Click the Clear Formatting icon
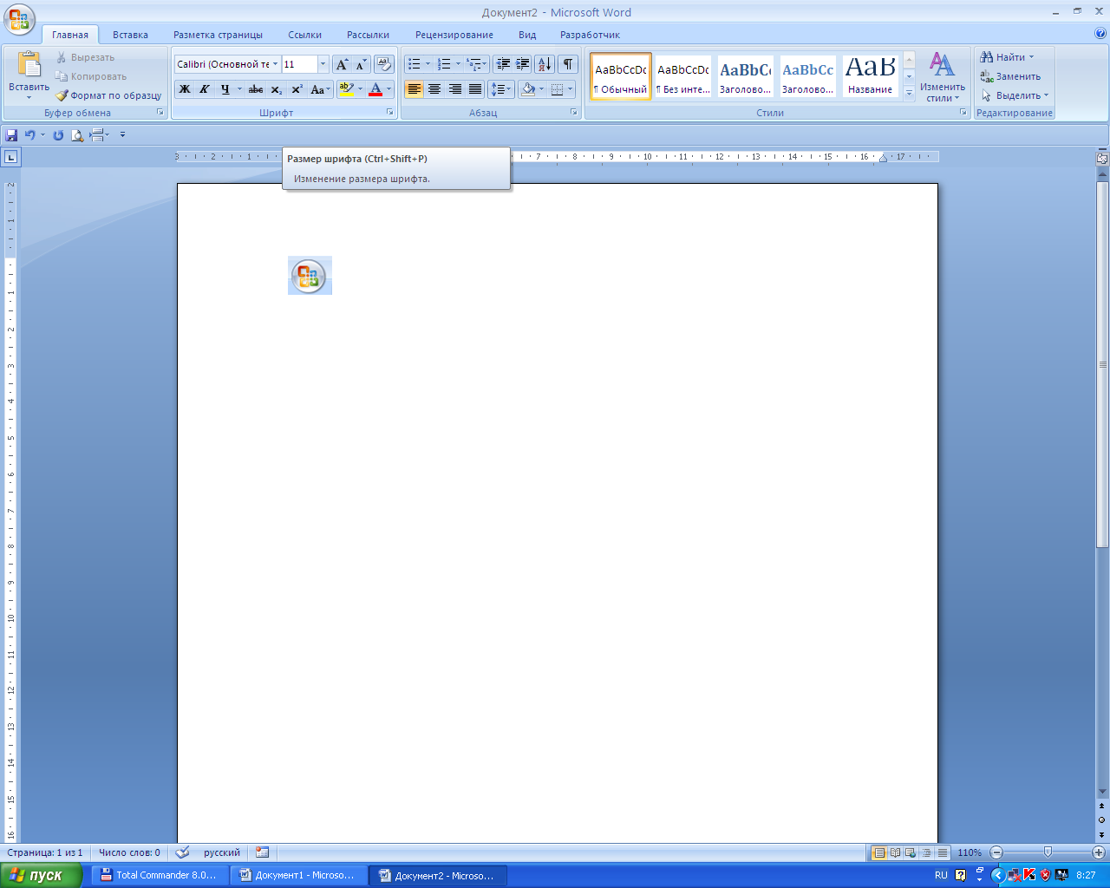Image resolution: width=1110 pixels, height=888 pixels. (x=384, y=64)
